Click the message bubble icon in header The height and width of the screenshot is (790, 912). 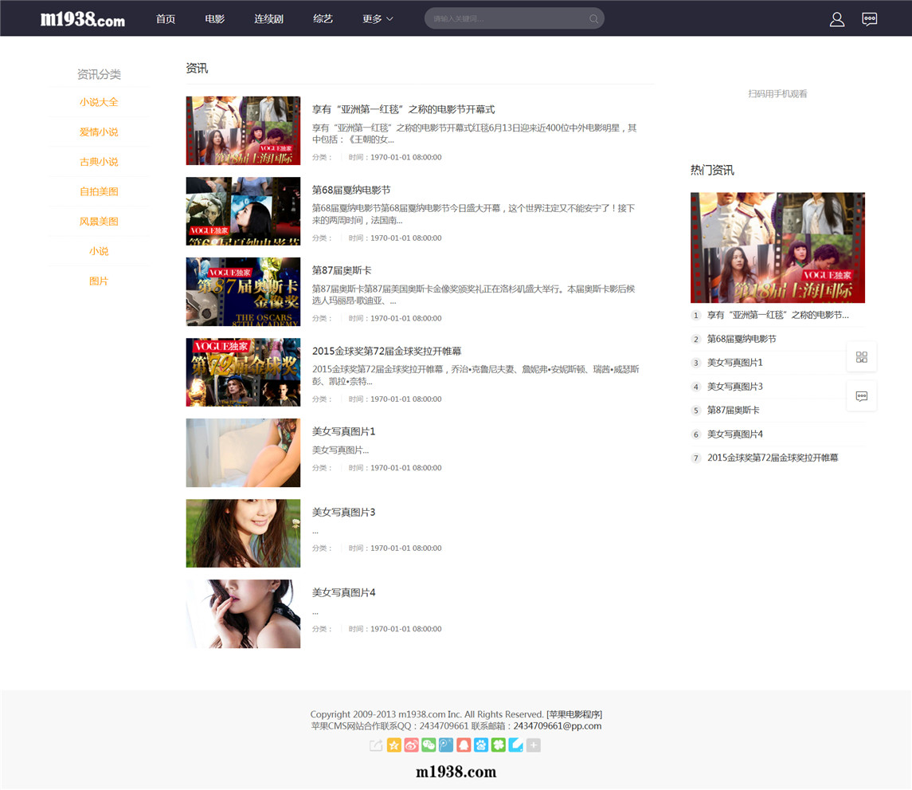pos(869,19)
